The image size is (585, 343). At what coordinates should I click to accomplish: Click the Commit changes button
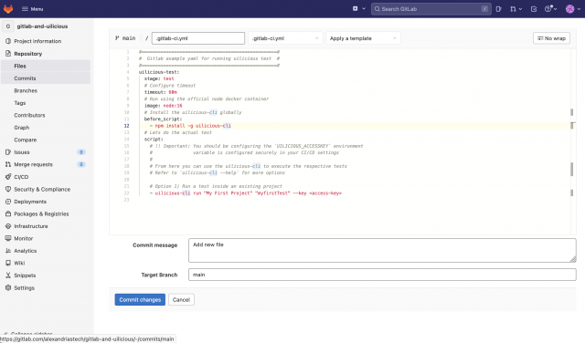(140, 300)
